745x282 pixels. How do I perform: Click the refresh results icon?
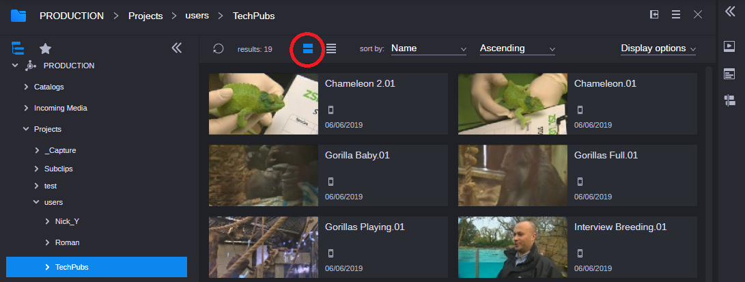click(x=218, y=48)
